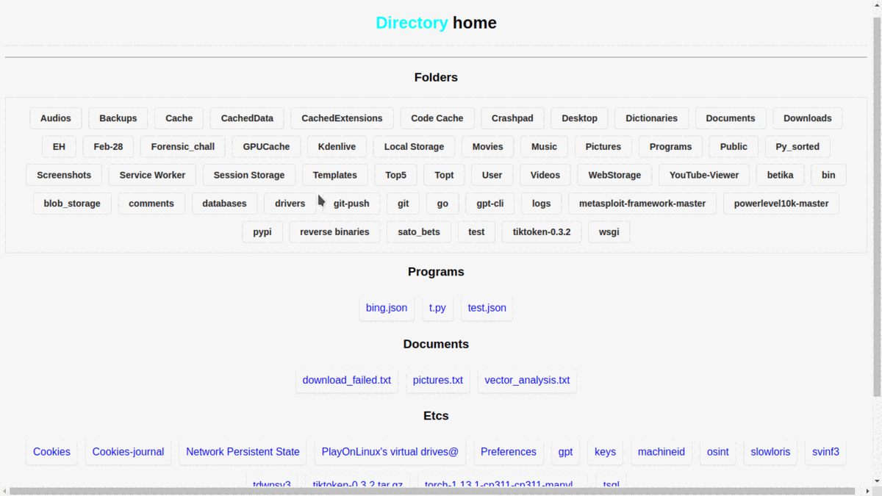Open the Kdenlive folder
This screenshot has width=882, height=496.
coord(337,147)
